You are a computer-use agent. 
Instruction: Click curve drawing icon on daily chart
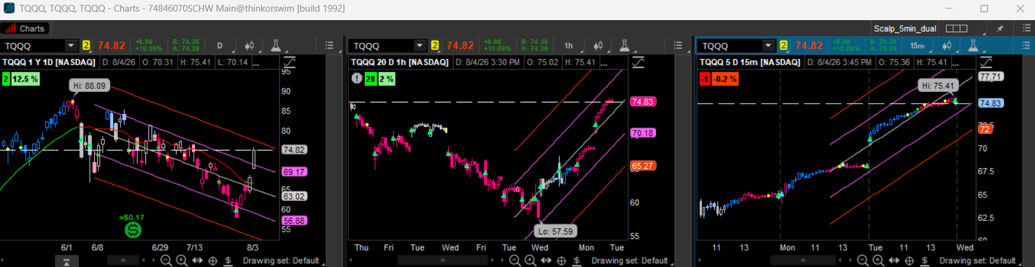290,62
